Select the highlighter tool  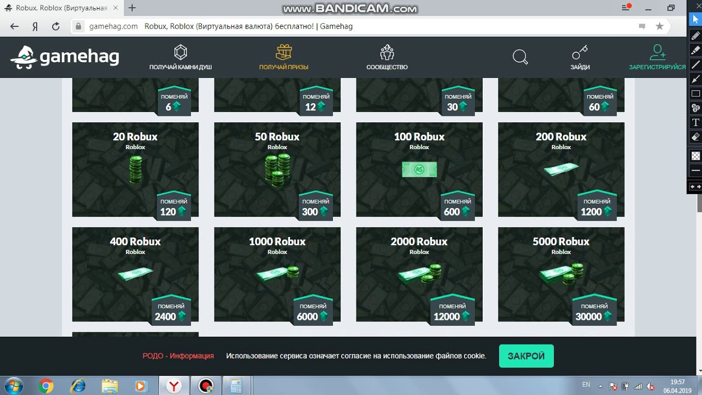click(695, 50)
